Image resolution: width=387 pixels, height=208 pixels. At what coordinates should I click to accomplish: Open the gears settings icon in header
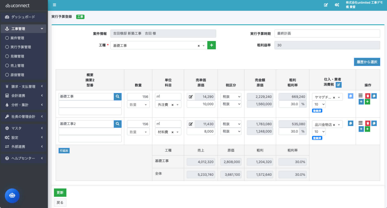[x=337, y=5]
